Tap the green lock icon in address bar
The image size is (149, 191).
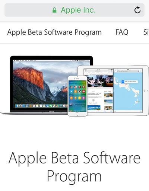54,10
